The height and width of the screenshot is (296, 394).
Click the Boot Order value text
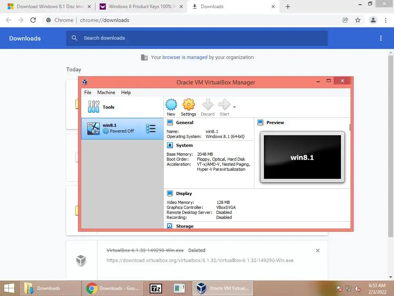(221, 159)
